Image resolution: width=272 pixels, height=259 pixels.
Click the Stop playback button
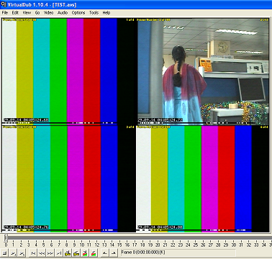coord(5,253)
